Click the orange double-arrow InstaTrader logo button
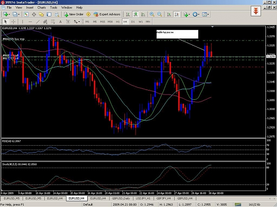 tap(256, 11)
